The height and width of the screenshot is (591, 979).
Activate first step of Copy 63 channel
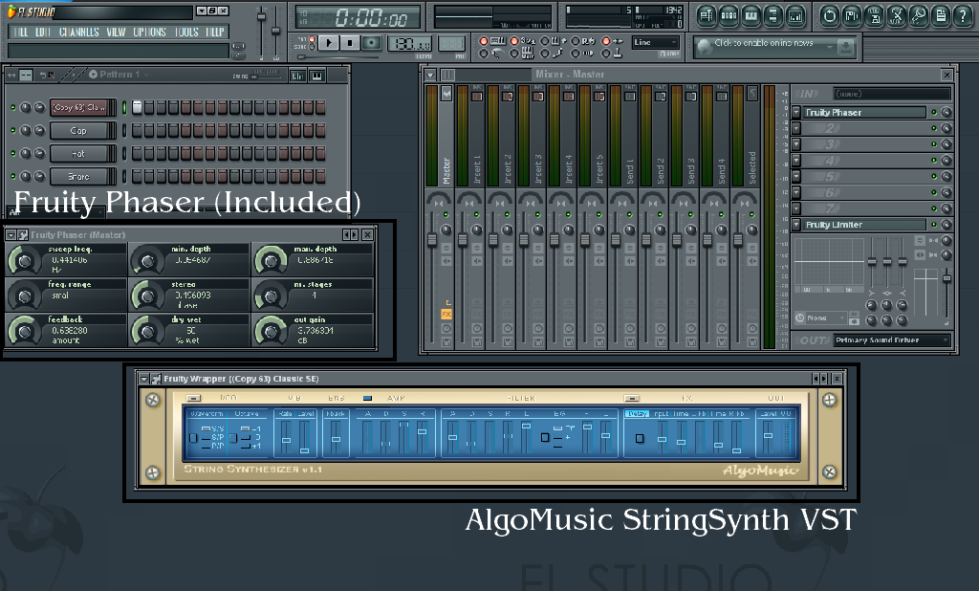pyautogui.click(x=137, y=108)
